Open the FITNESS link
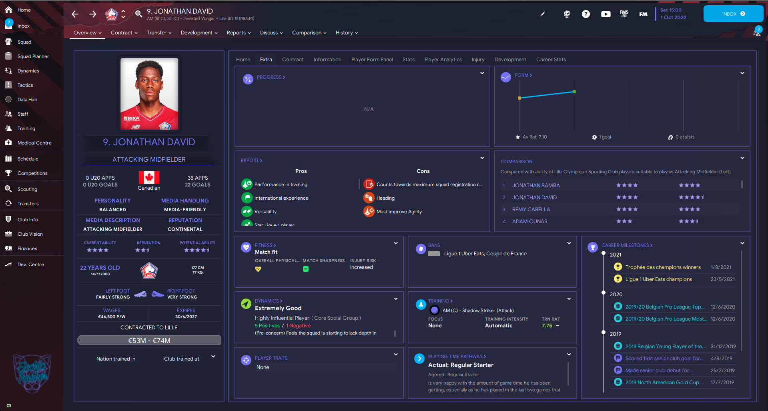This screenshot has height=411, width=768. click(265, 245)
